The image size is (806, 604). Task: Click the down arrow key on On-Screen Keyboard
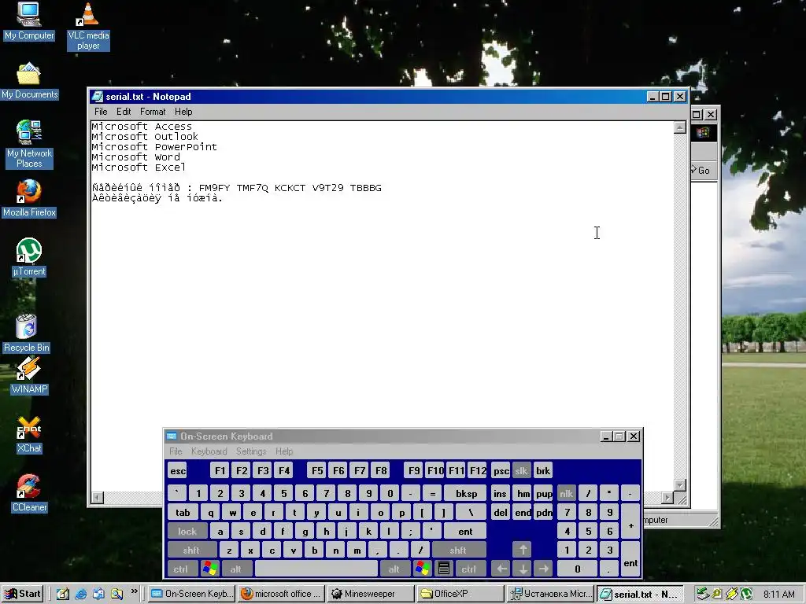[523, 569]
